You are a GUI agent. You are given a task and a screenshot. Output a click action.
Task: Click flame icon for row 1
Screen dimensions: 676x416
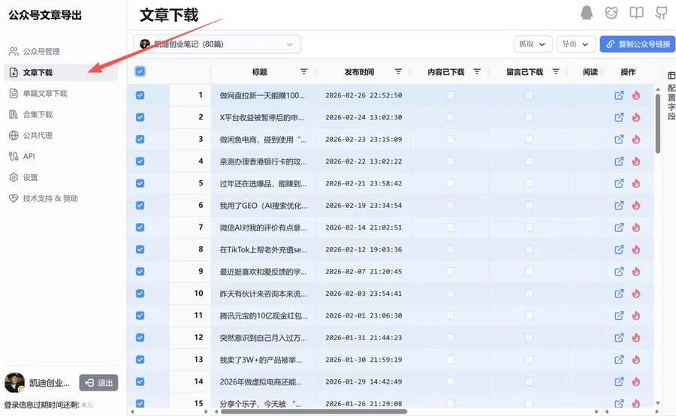tap(636, 95)
